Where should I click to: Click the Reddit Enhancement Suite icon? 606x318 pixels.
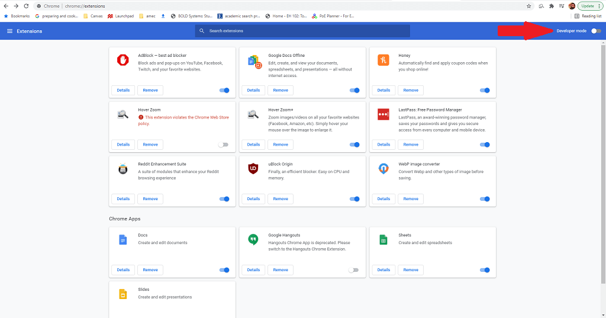pyautogui.click(x=123, y=169)
